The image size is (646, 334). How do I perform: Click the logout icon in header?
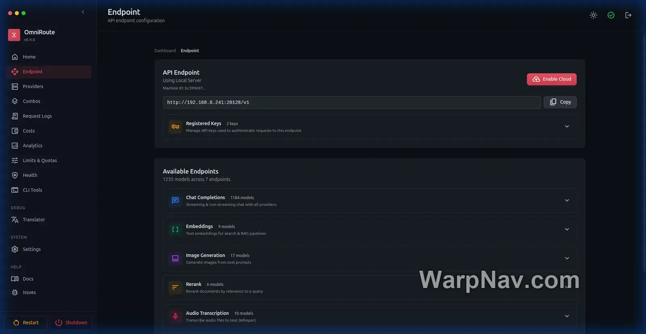pyautogui.click(x=628, y=15)
